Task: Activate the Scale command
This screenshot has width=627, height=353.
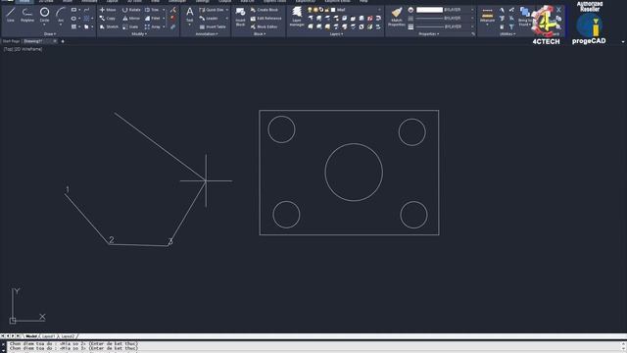Action: pos(130,26)
